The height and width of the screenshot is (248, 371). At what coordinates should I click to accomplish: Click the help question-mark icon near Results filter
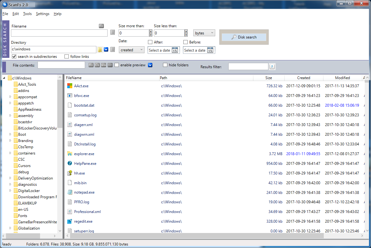point(272,66)
